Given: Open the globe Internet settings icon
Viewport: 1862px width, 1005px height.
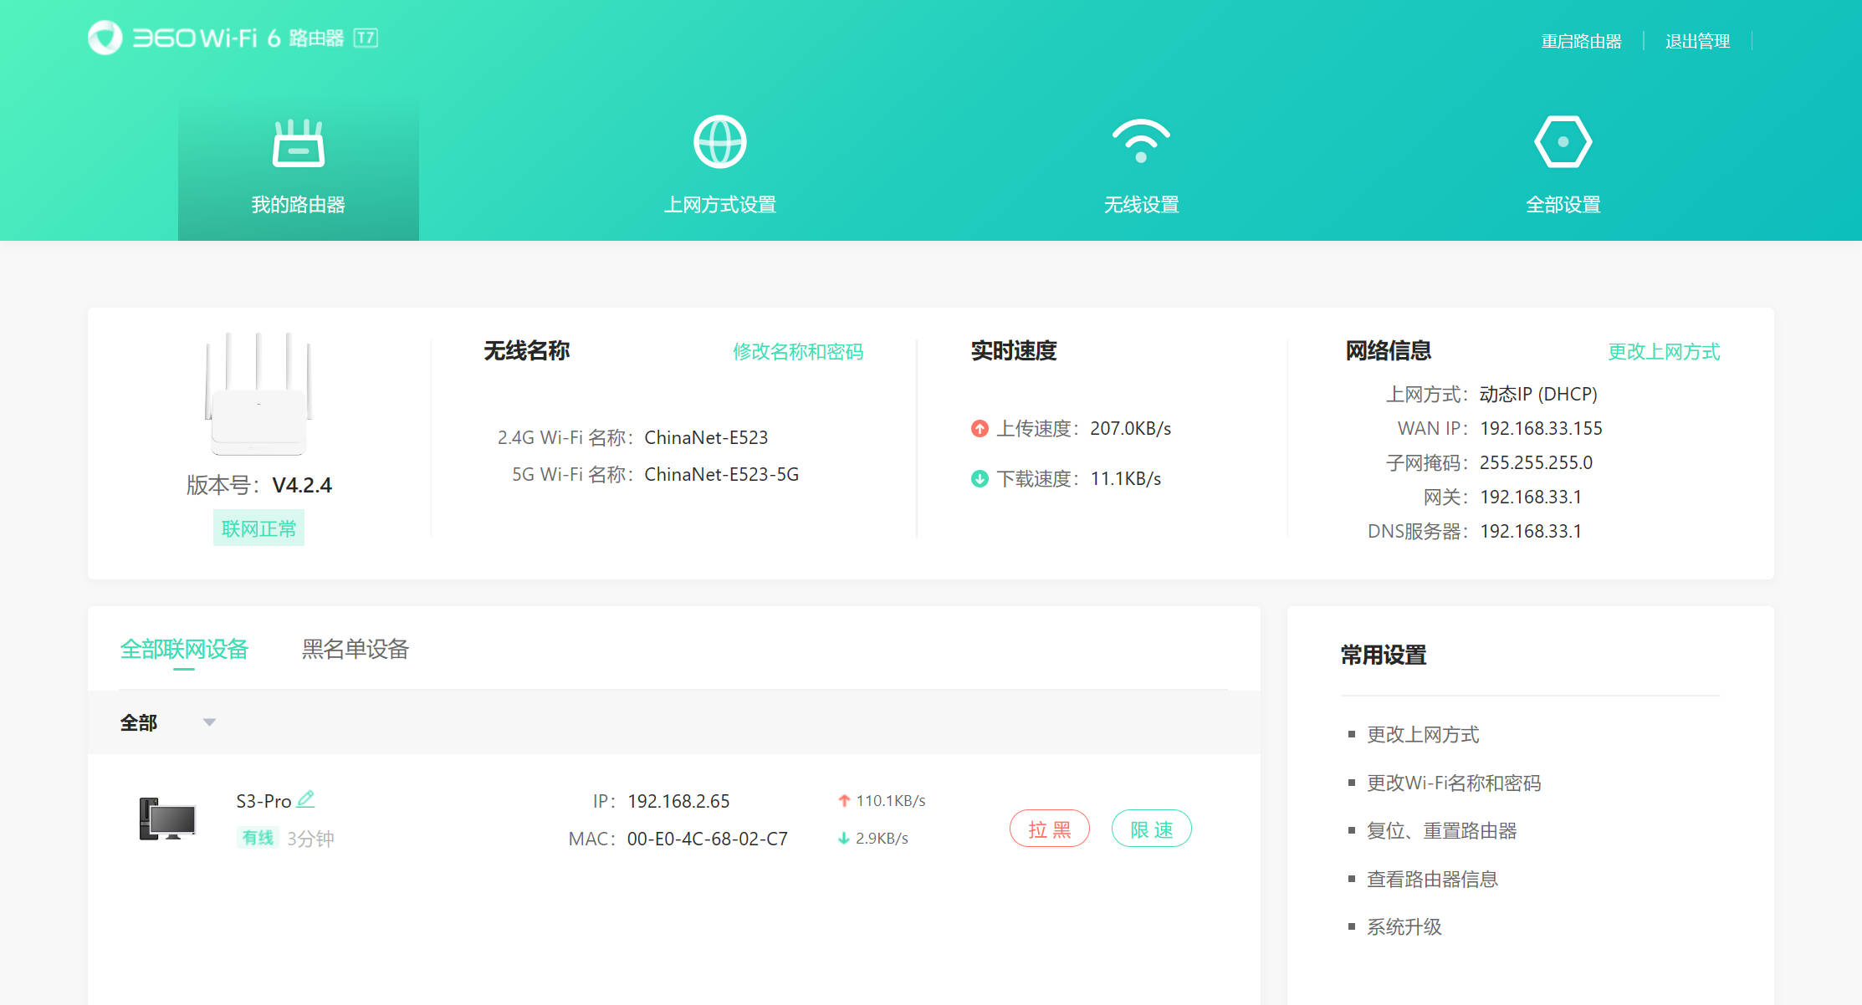Looking at the screenshot, I should click(x=719, y=142).
